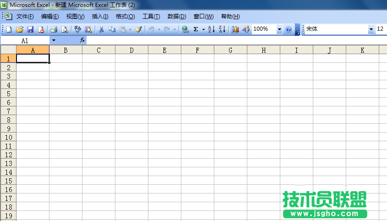Select column K header
The height and width of the screenshot is (221, 387).
coord(362,50)
